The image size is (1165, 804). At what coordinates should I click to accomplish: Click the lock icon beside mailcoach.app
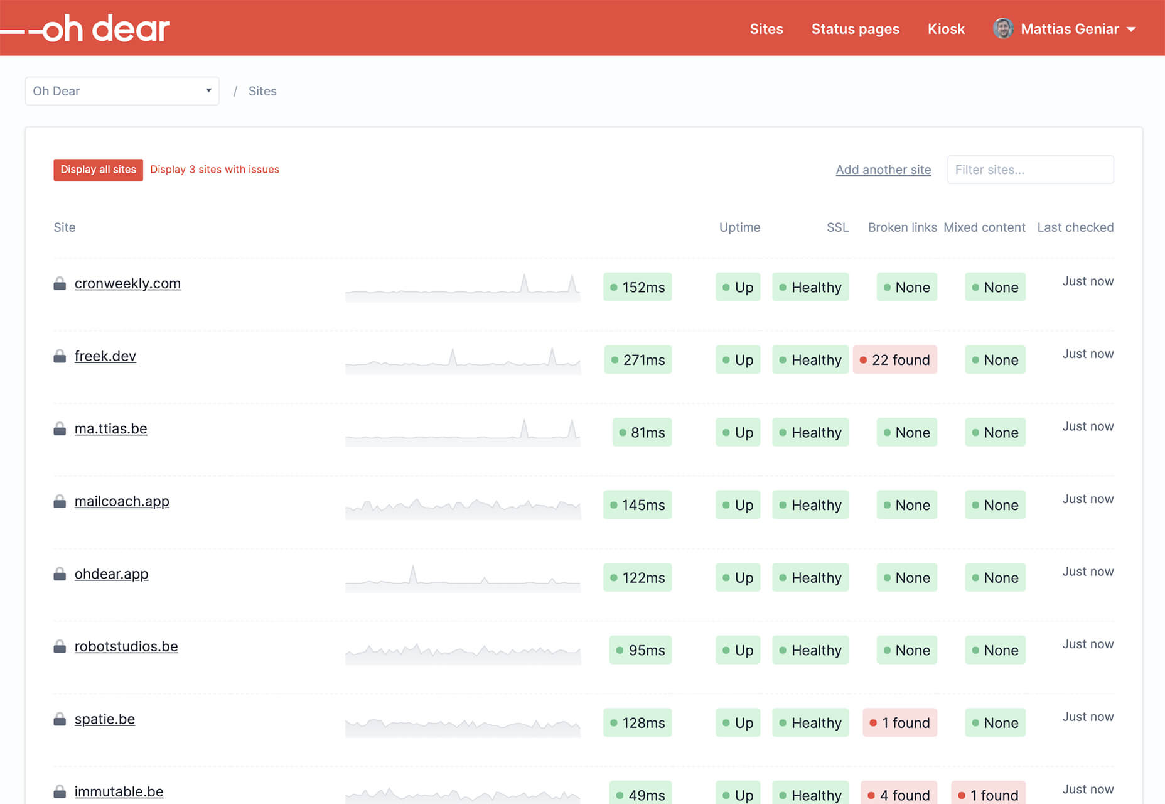point(60,501)
